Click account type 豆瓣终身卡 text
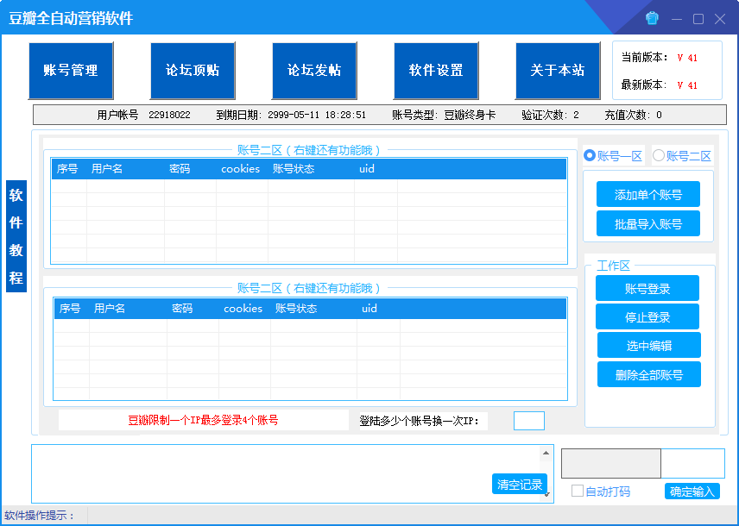The height and width of the screenshot is (526, 739). pos(470,115)
